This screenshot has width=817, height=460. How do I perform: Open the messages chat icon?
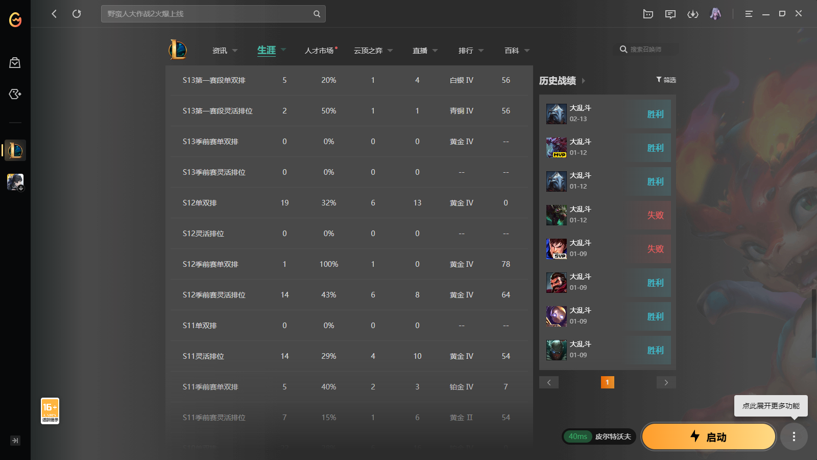(670, 14)
